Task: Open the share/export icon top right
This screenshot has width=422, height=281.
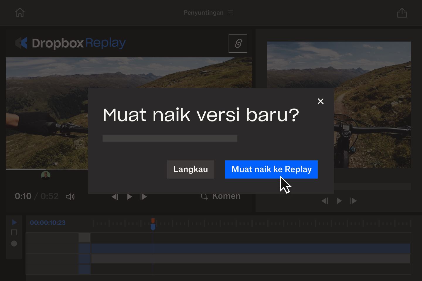Action: [x=402, y=13]
